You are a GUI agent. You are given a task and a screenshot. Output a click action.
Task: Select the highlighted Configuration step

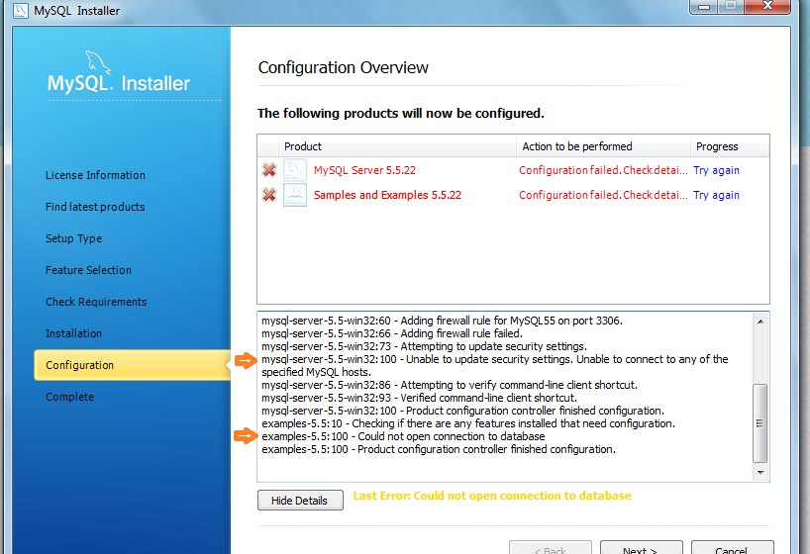133,365
